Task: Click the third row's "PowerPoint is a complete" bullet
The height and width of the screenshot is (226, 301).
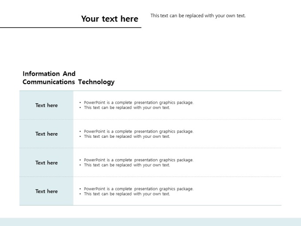Action: tap(138, 160)
